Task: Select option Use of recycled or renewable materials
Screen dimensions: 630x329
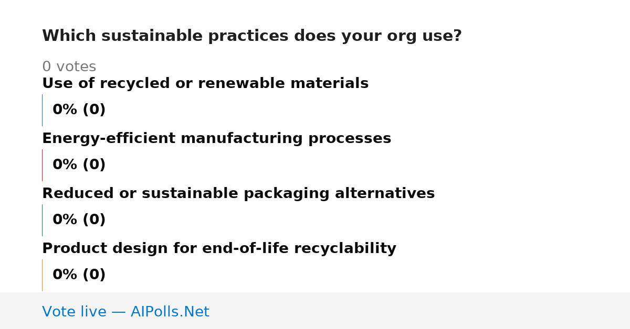Action: click(x=205, y=83)
